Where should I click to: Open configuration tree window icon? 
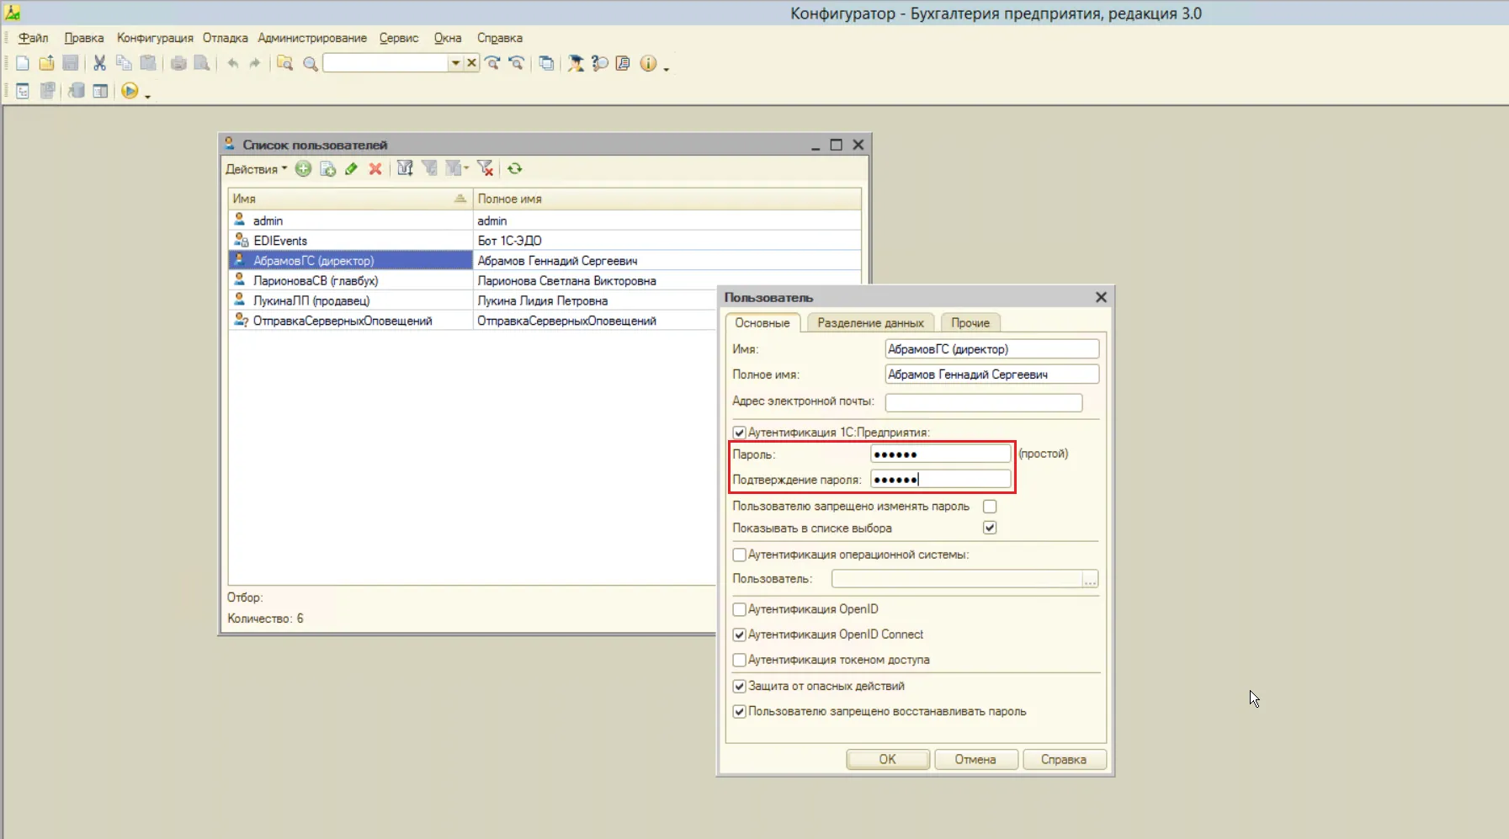23,91
